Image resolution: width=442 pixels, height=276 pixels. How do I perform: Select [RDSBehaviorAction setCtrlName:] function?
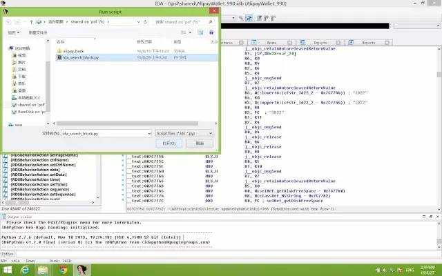pyautogui.click(x=43, y=165)
